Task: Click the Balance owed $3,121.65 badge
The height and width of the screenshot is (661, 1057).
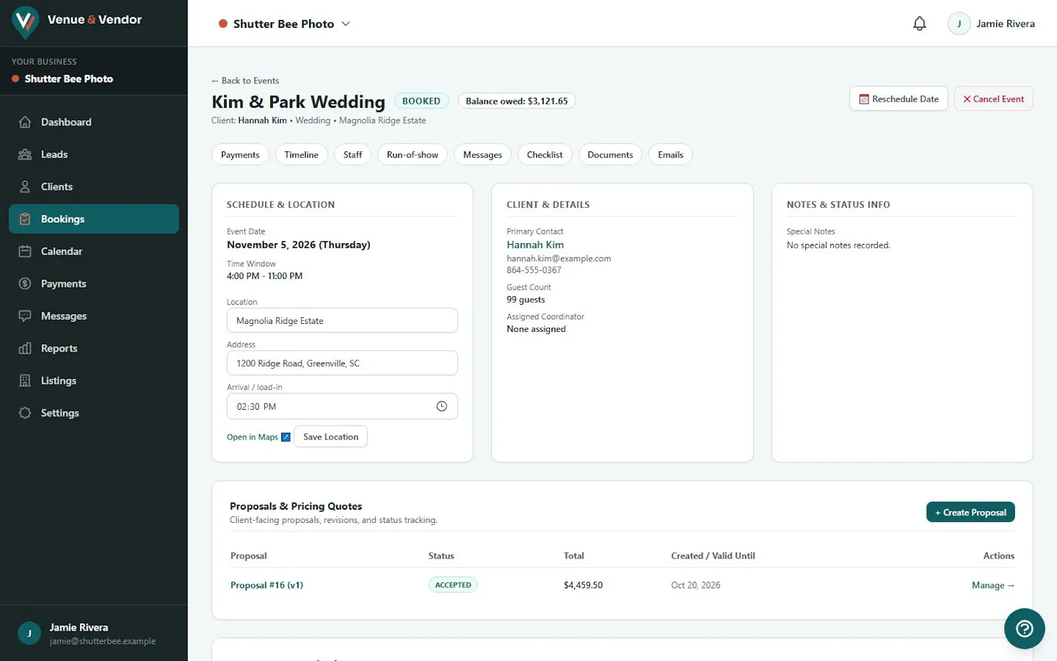Action: (517, 101)
